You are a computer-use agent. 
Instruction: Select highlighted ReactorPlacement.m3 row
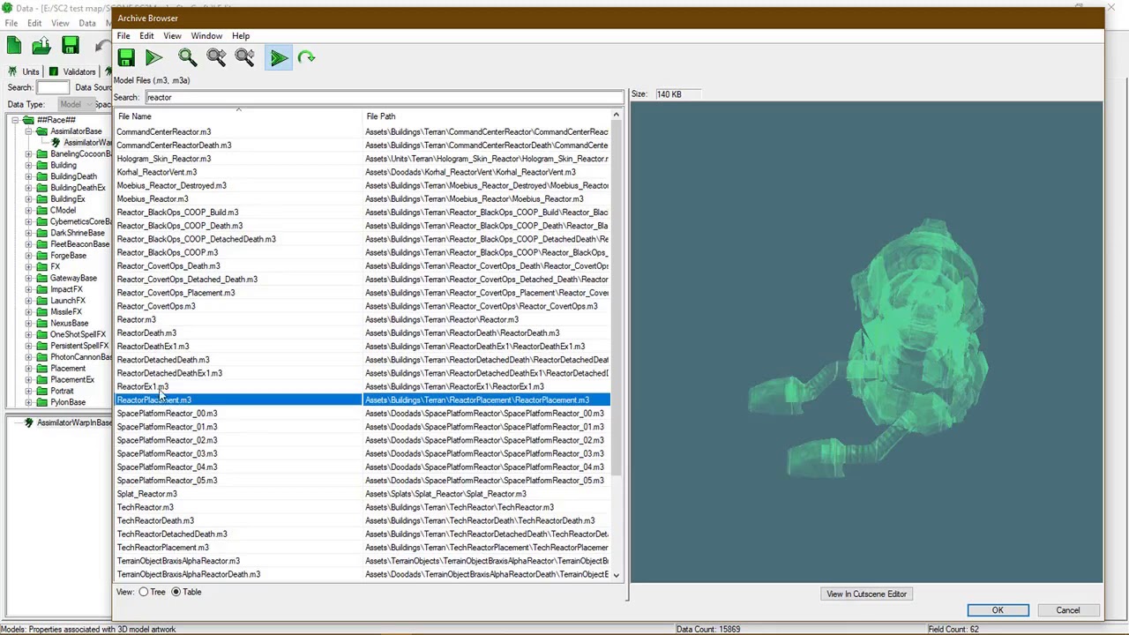[363, 400]
